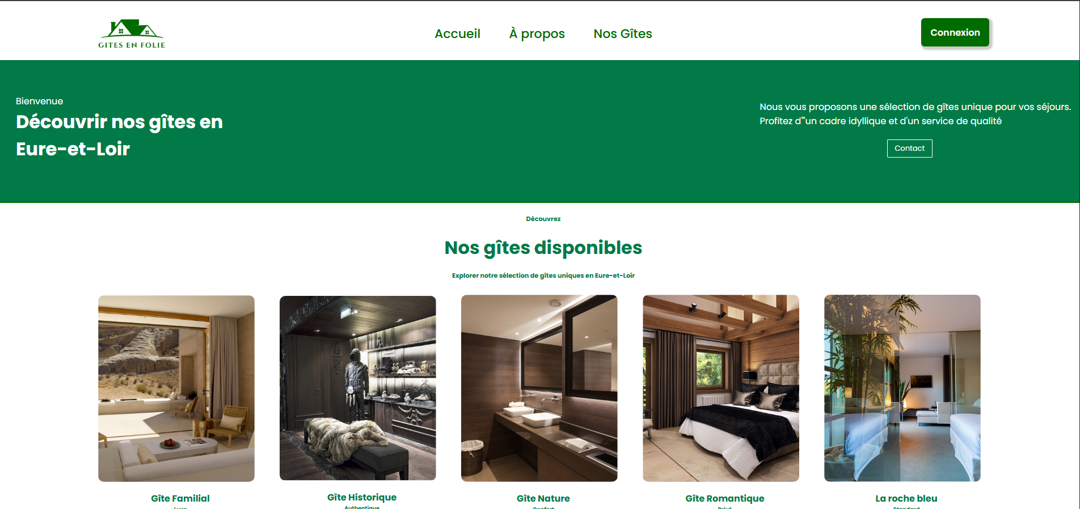Open the Gîte Nature bathroom photo
The height and width of the screenshot is (509, 1080).
[539, 388]
